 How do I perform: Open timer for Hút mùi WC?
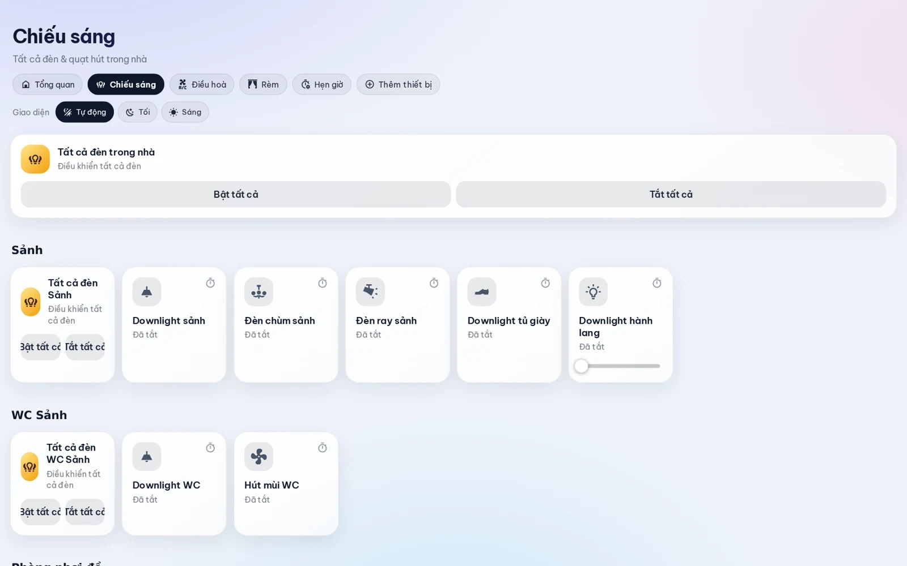point(323,448)
